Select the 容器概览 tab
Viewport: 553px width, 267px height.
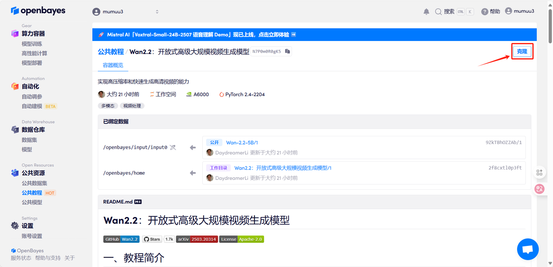113,65
